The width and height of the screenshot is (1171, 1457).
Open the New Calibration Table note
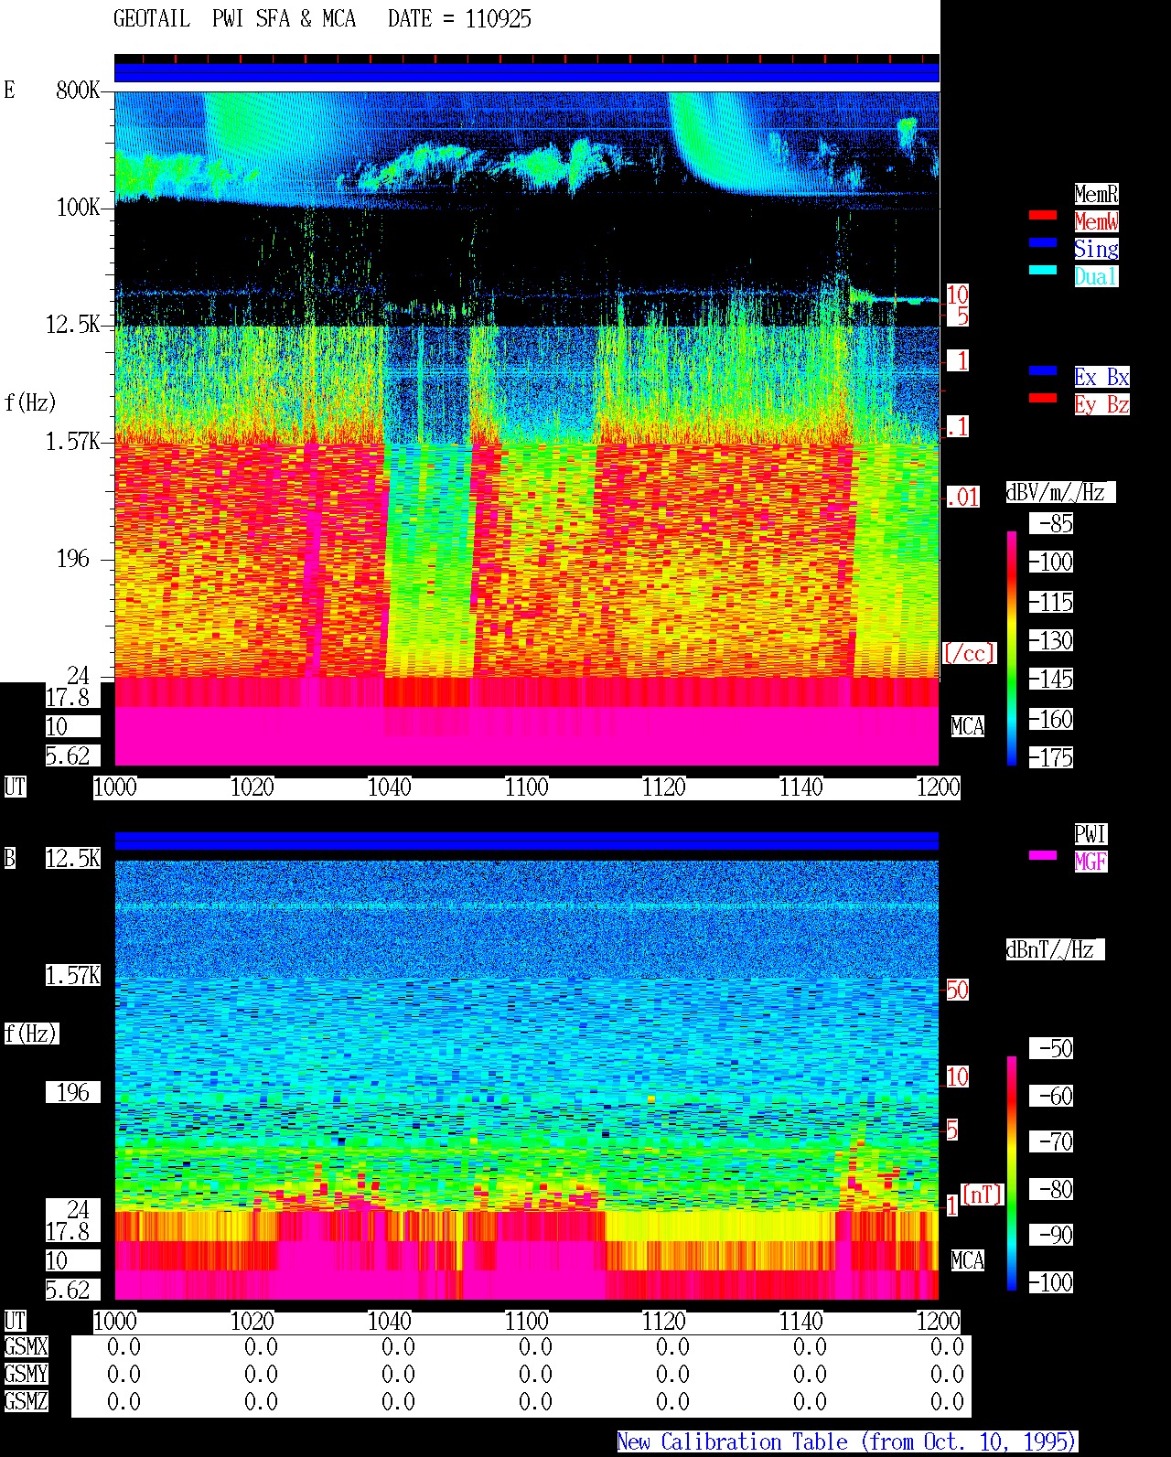point(847,1442)
